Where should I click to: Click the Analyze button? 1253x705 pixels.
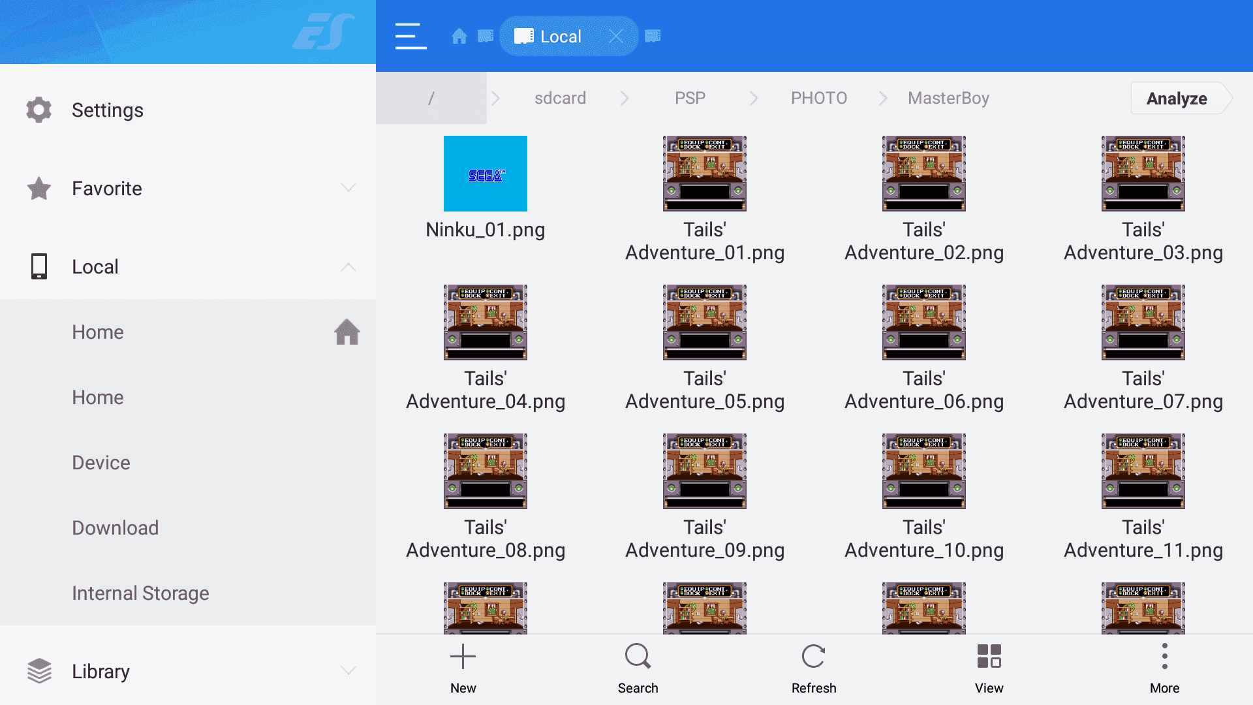coord(1180,98)
